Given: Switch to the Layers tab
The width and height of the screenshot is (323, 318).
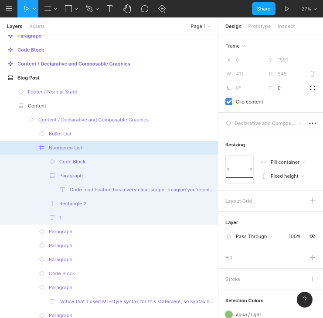Looking at the screenshot, I should [14, 26].
